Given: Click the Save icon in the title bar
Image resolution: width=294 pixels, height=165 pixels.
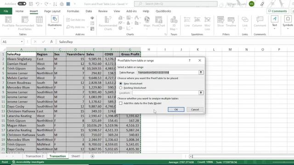Looking at the screenshot, I should click(31, 4).
